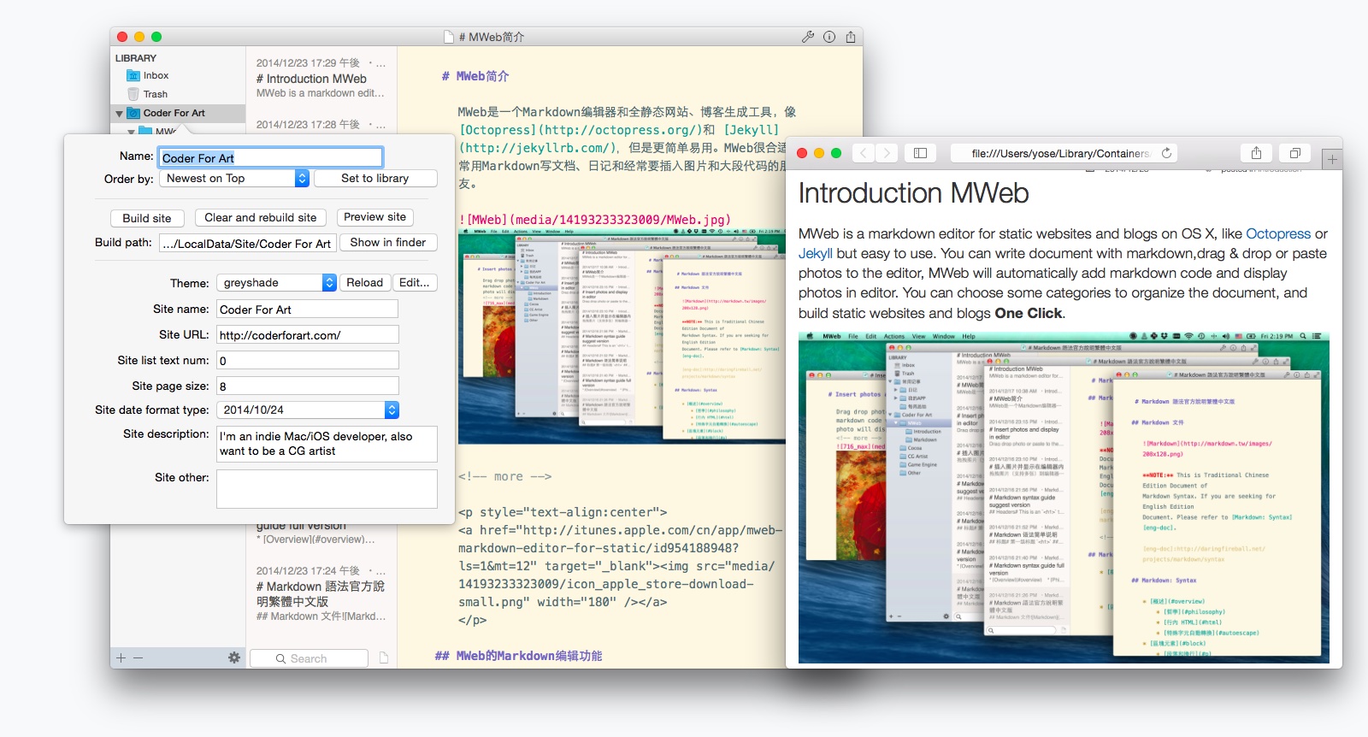The height and width of the screenshot is (737, 1368).
Task: Show all tabs in Safari toolbar
Action: (1294, 153)
